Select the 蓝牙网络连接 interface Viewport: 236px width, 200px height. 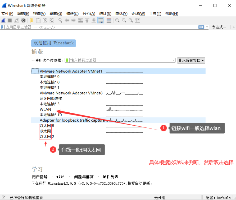[x=118, y=98]
